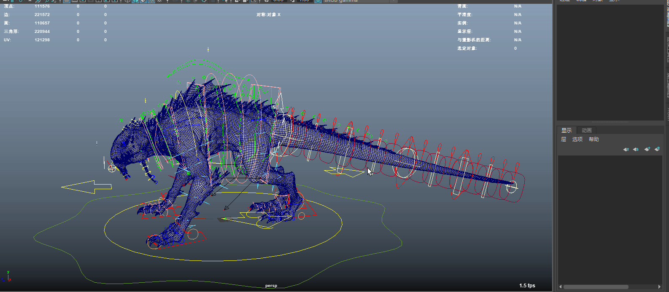This screenshot has width=669, height=292.
Task: Click the 1.5 fps frame rate readout
Action: click(527, 286)
